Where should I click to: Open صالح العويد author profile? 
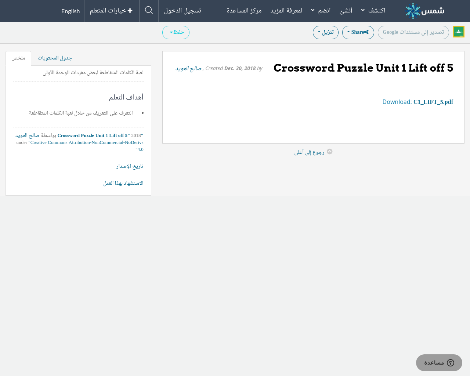(188, 68)
